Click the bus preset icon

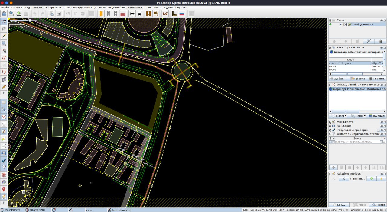(139, 14)
